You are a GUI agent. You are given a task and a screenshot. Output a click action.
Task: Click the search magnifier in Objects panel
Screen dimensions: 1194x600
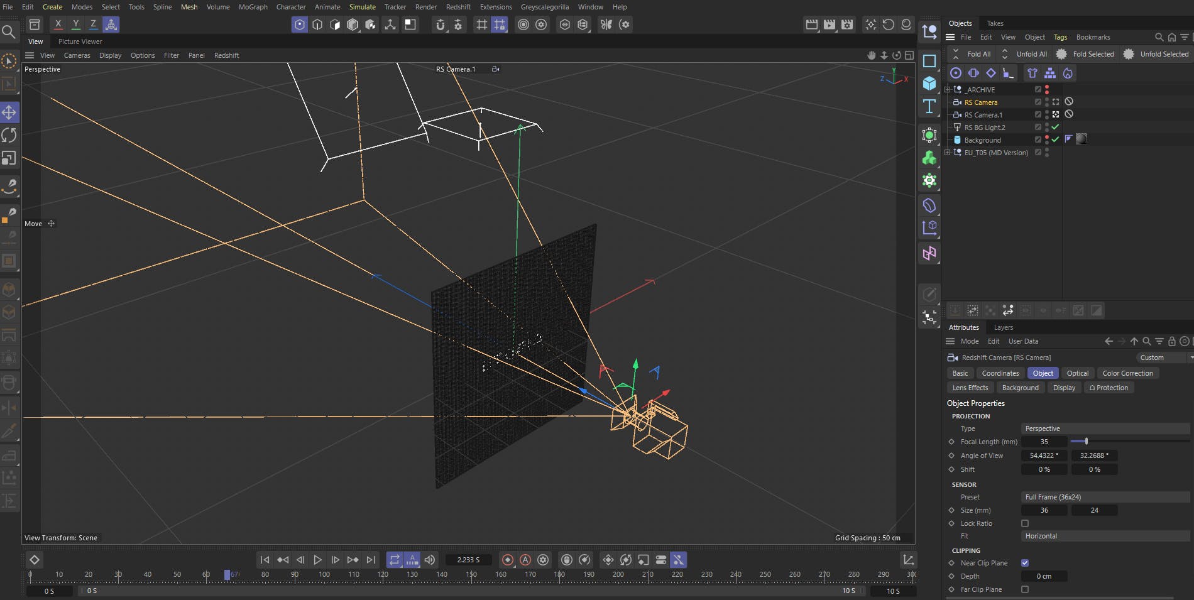click(1159, 37)
